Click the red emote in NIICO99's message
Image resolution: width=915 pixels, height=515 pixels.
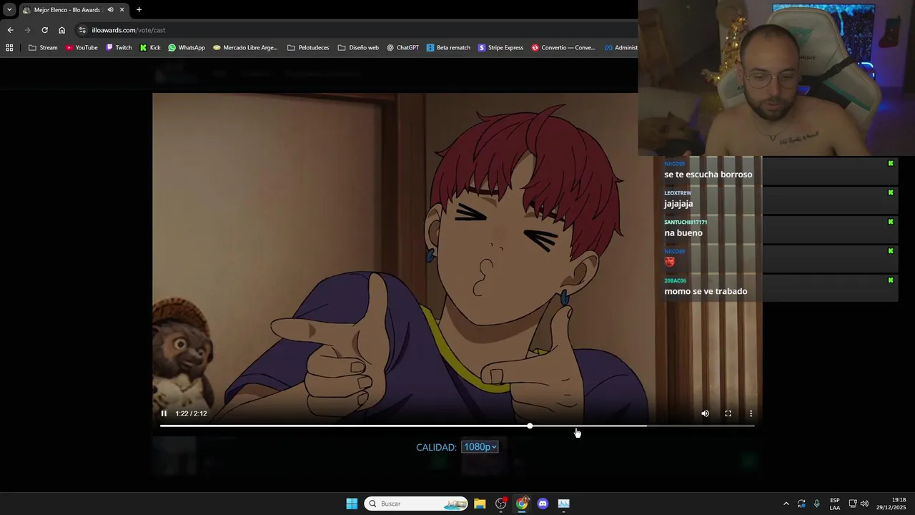[x=669, y=262]
